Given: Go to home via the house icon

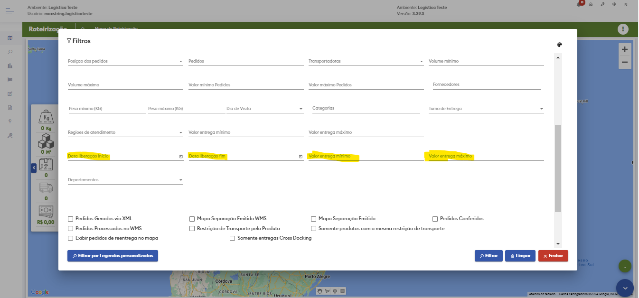Looking at the screenshot, I should (x=591, y=4).
